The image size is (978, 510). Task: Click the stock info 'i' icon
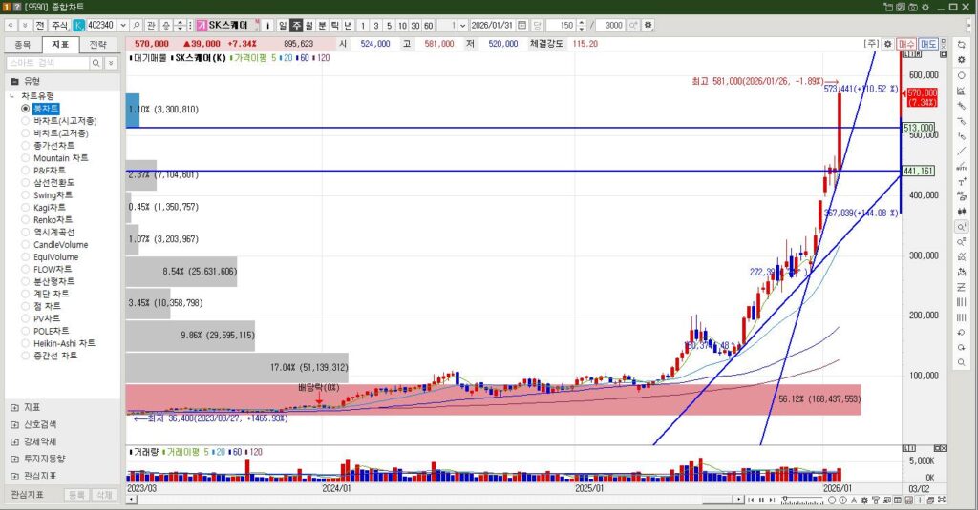point(268,25)
